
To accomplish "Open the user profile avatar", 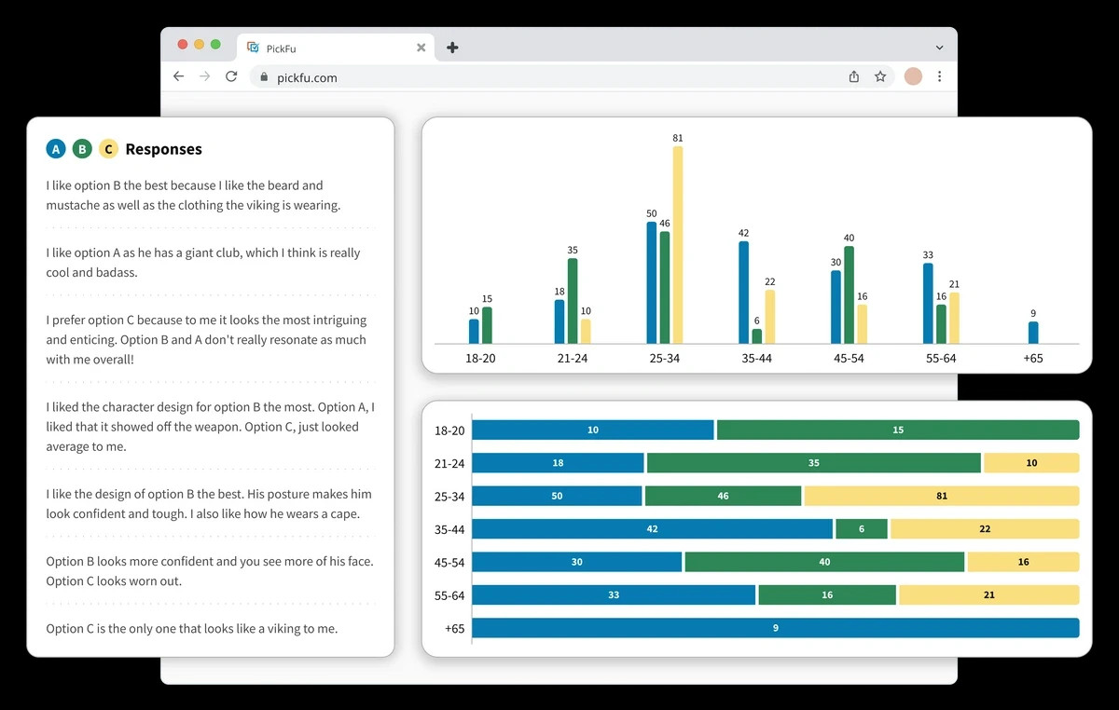I will tap(913, 77).
